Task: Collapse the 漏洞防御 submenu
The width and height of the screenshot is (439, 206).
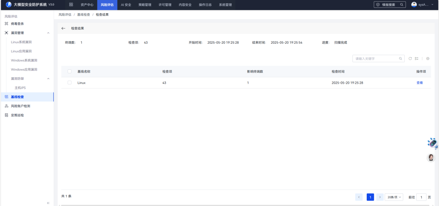Action: [48, 79]
